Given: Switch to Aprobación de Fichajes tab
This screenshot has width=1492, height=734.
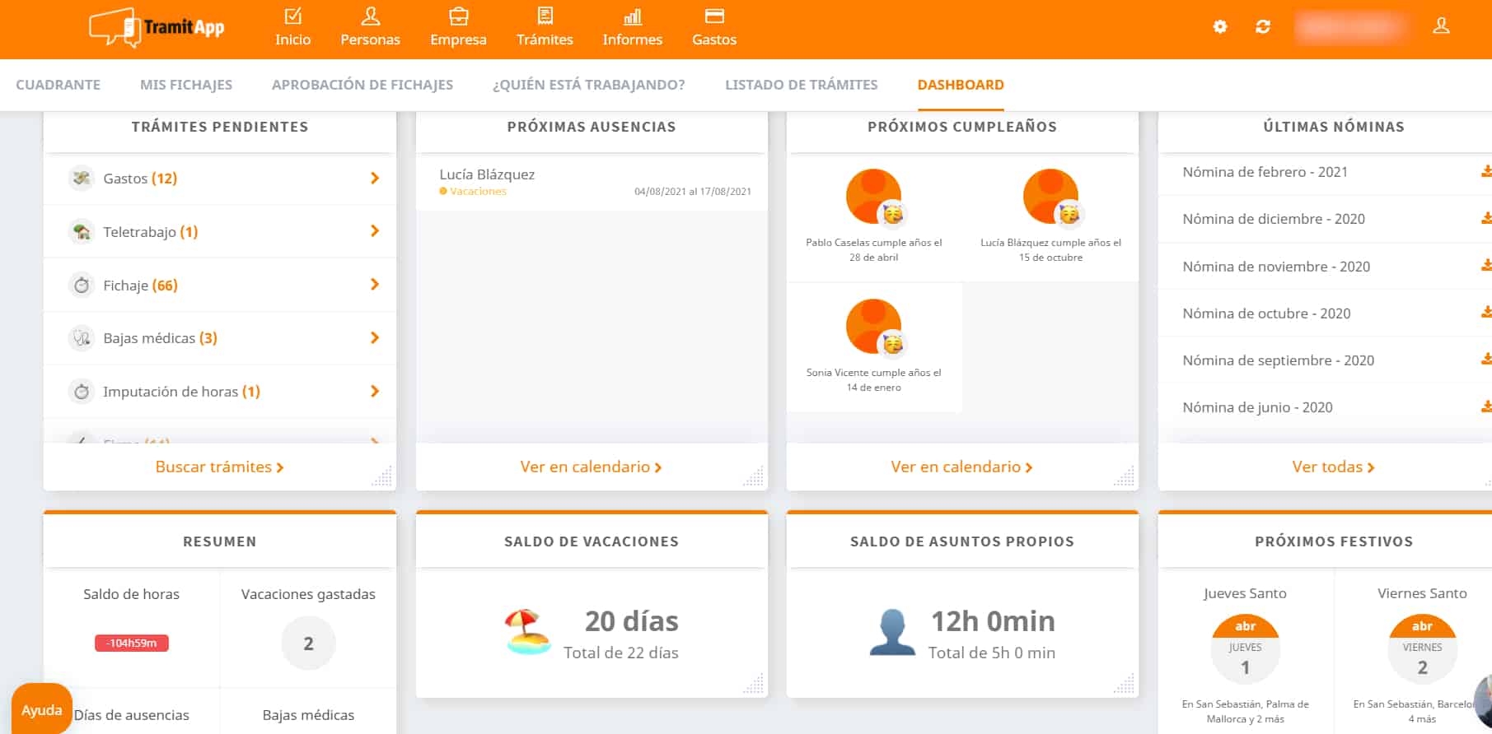Looking at the screenshot, I should coord(362,85).
